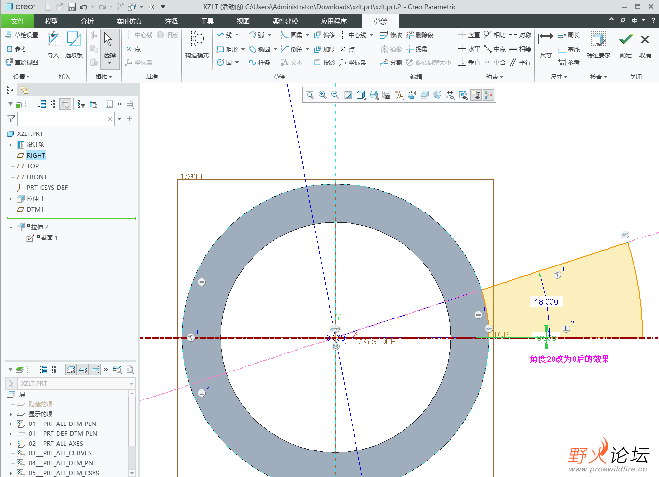Click the 18.000 dimension value

pyautogui.click(x=546, y=302)
